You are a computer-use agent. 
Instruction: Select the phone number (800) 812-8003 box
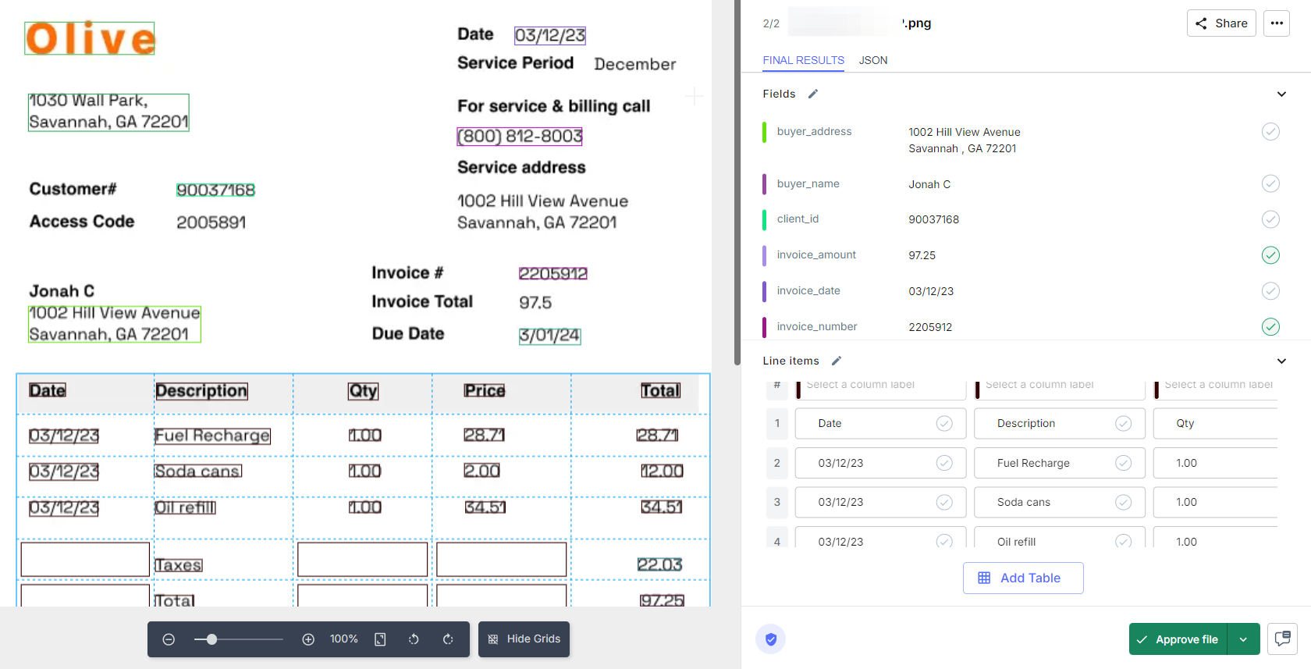[x=520, y=136]
